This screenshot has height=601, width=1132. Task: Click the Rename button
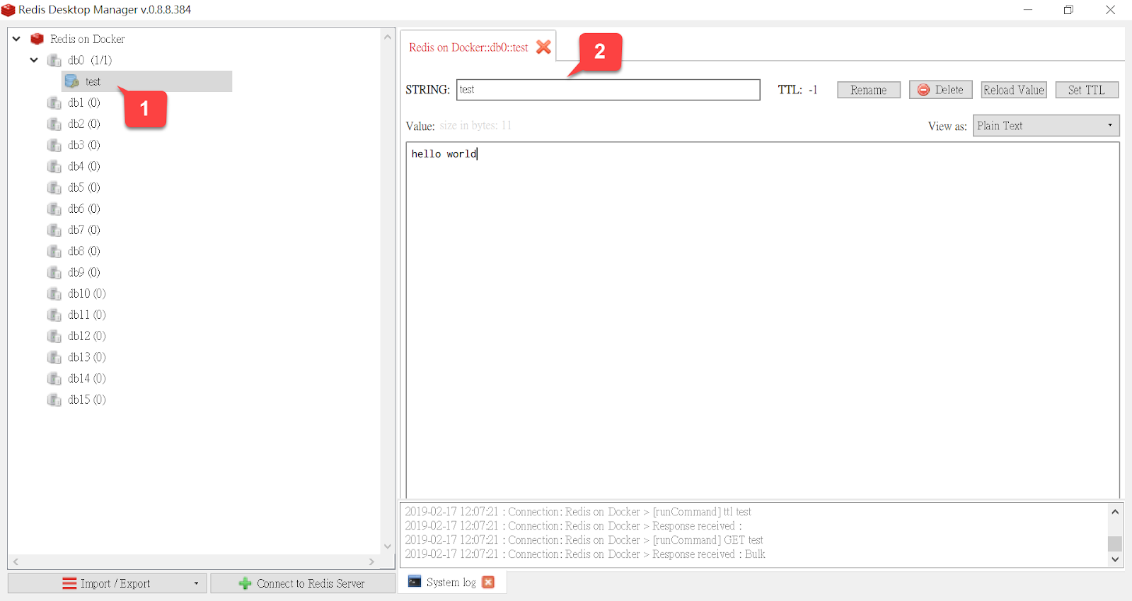point(869,90)
